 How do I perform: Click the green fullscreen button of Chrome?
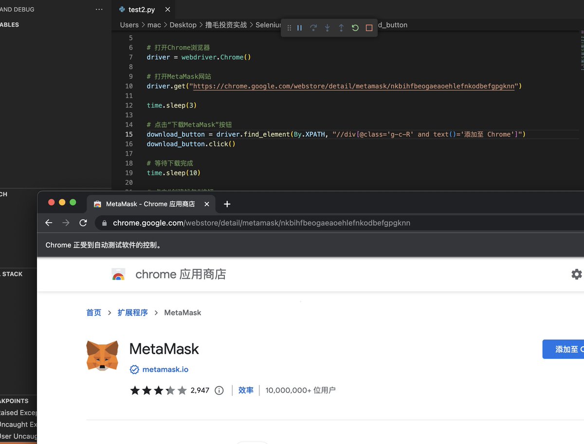pos(73,202)
